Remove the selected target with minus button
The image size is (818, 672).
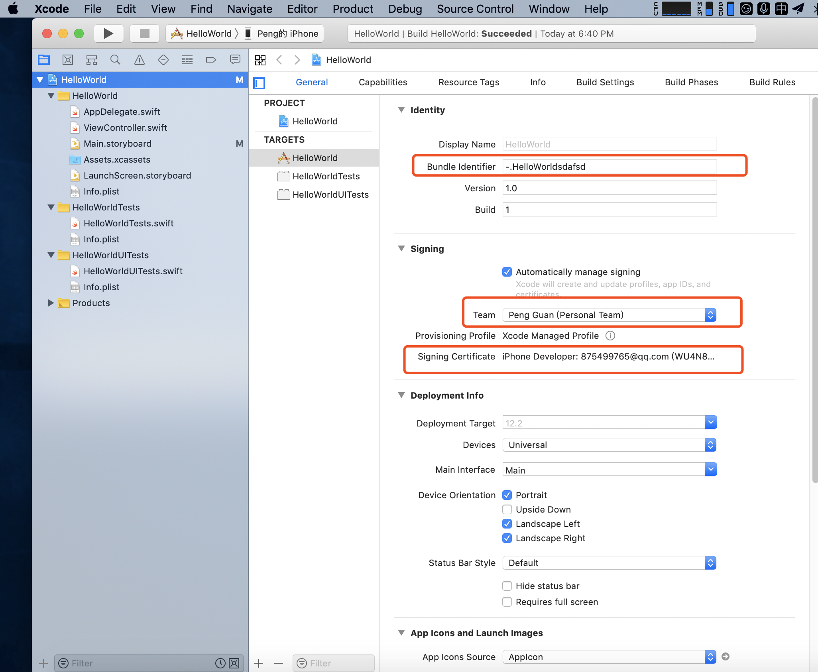(279, 663)
